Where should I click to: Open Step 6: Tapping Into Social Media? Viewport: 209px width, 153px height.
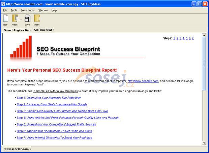[54, 131]
